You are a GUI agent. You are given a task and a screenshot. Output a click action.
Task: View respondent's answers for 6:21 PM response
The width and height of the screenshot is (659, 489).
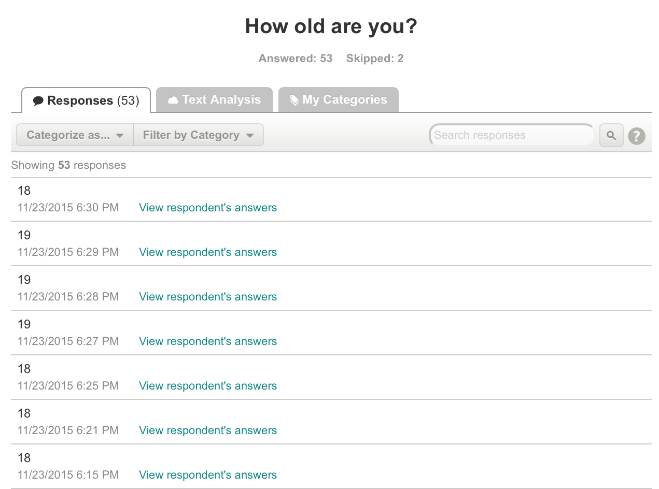click(x=208, y=430)
